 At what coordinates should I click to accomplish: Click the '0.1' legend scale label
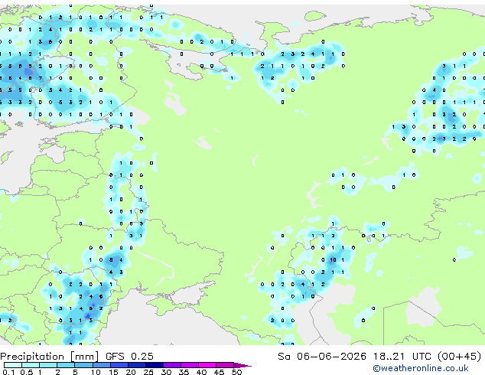tap(8, 372)
